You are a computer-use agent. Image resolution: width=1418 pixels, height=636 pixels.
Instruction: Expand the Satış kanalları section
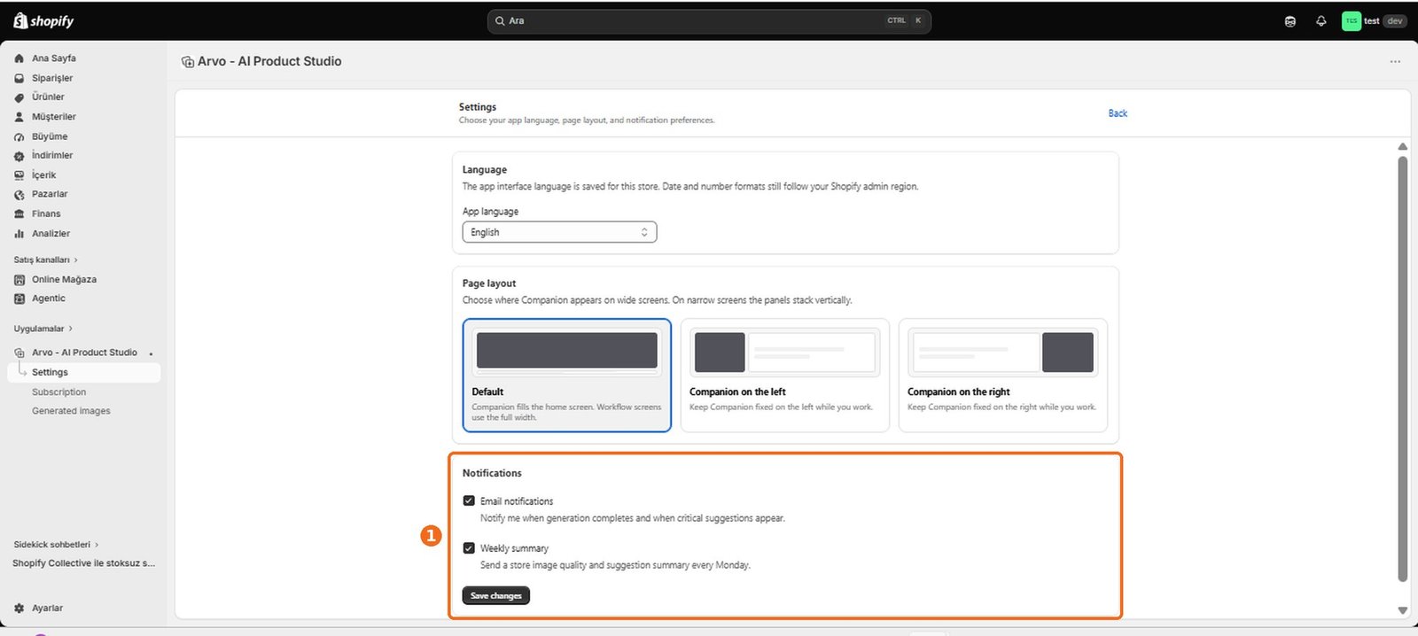[x=46, y=260]
